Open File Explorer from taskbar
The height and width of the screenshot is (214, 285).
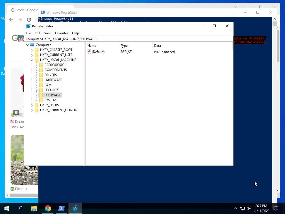coord(34,208)
